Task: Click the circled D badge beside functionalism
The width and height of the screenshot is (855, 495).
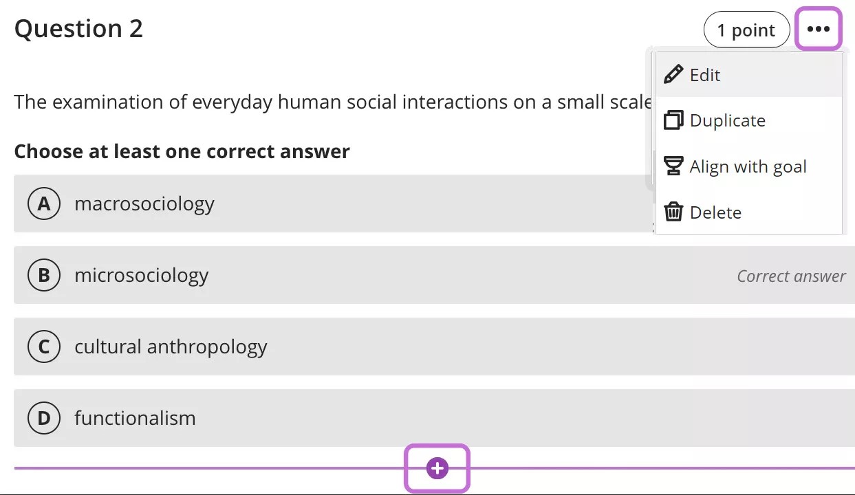Action: click(43, 417)
